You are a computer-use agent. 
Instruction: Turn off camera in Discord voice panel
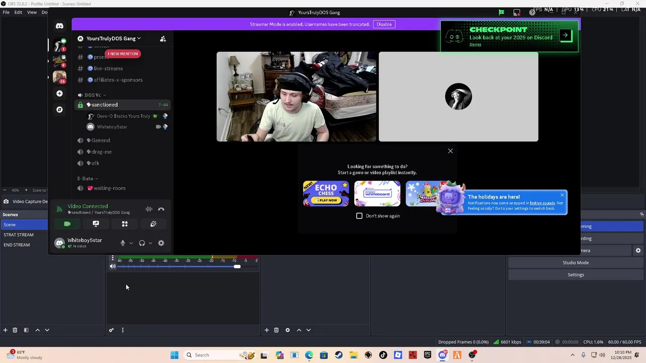(67, 224)
